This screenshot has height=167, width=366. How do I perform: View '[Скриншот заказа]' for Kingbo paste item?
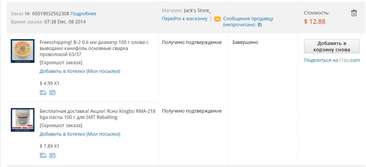pos(61,125)
